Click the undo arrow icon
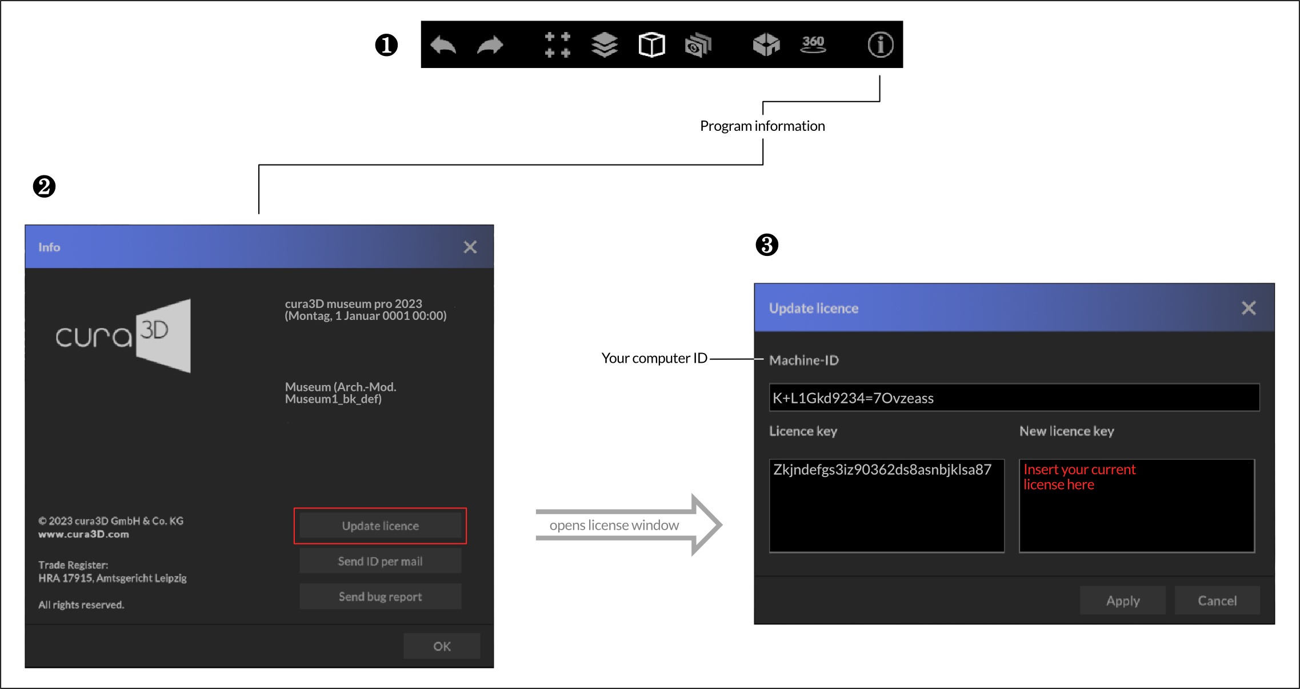The height and width of the screenshot is (689, 1300). pos(443,45)
